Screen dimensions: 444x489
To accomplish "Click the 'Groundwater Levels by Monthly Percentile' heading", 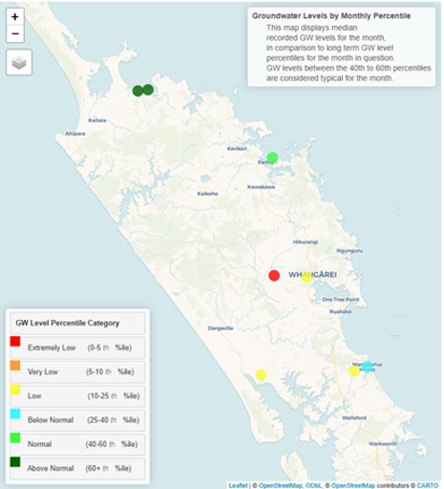I will (331, 16).
